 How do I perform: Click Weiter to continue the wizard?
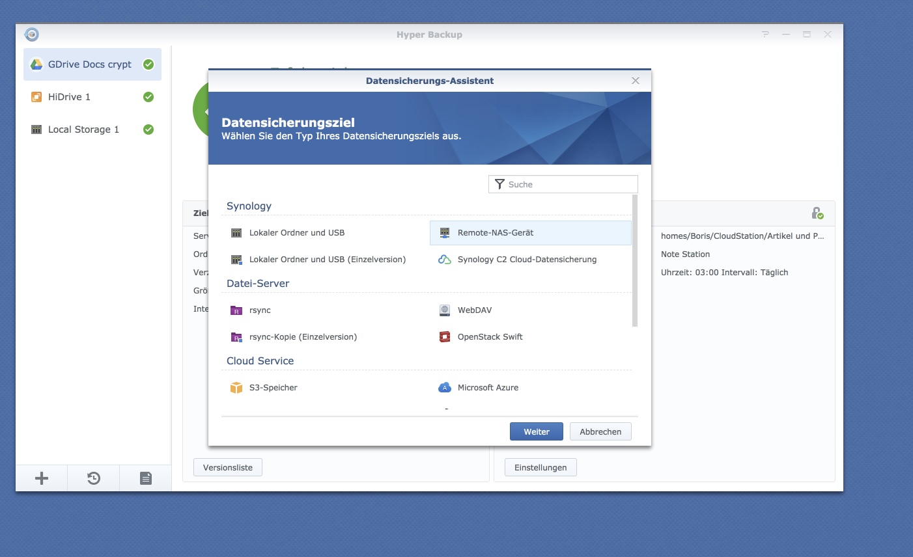pyautogui.click(x=537, y=431)
